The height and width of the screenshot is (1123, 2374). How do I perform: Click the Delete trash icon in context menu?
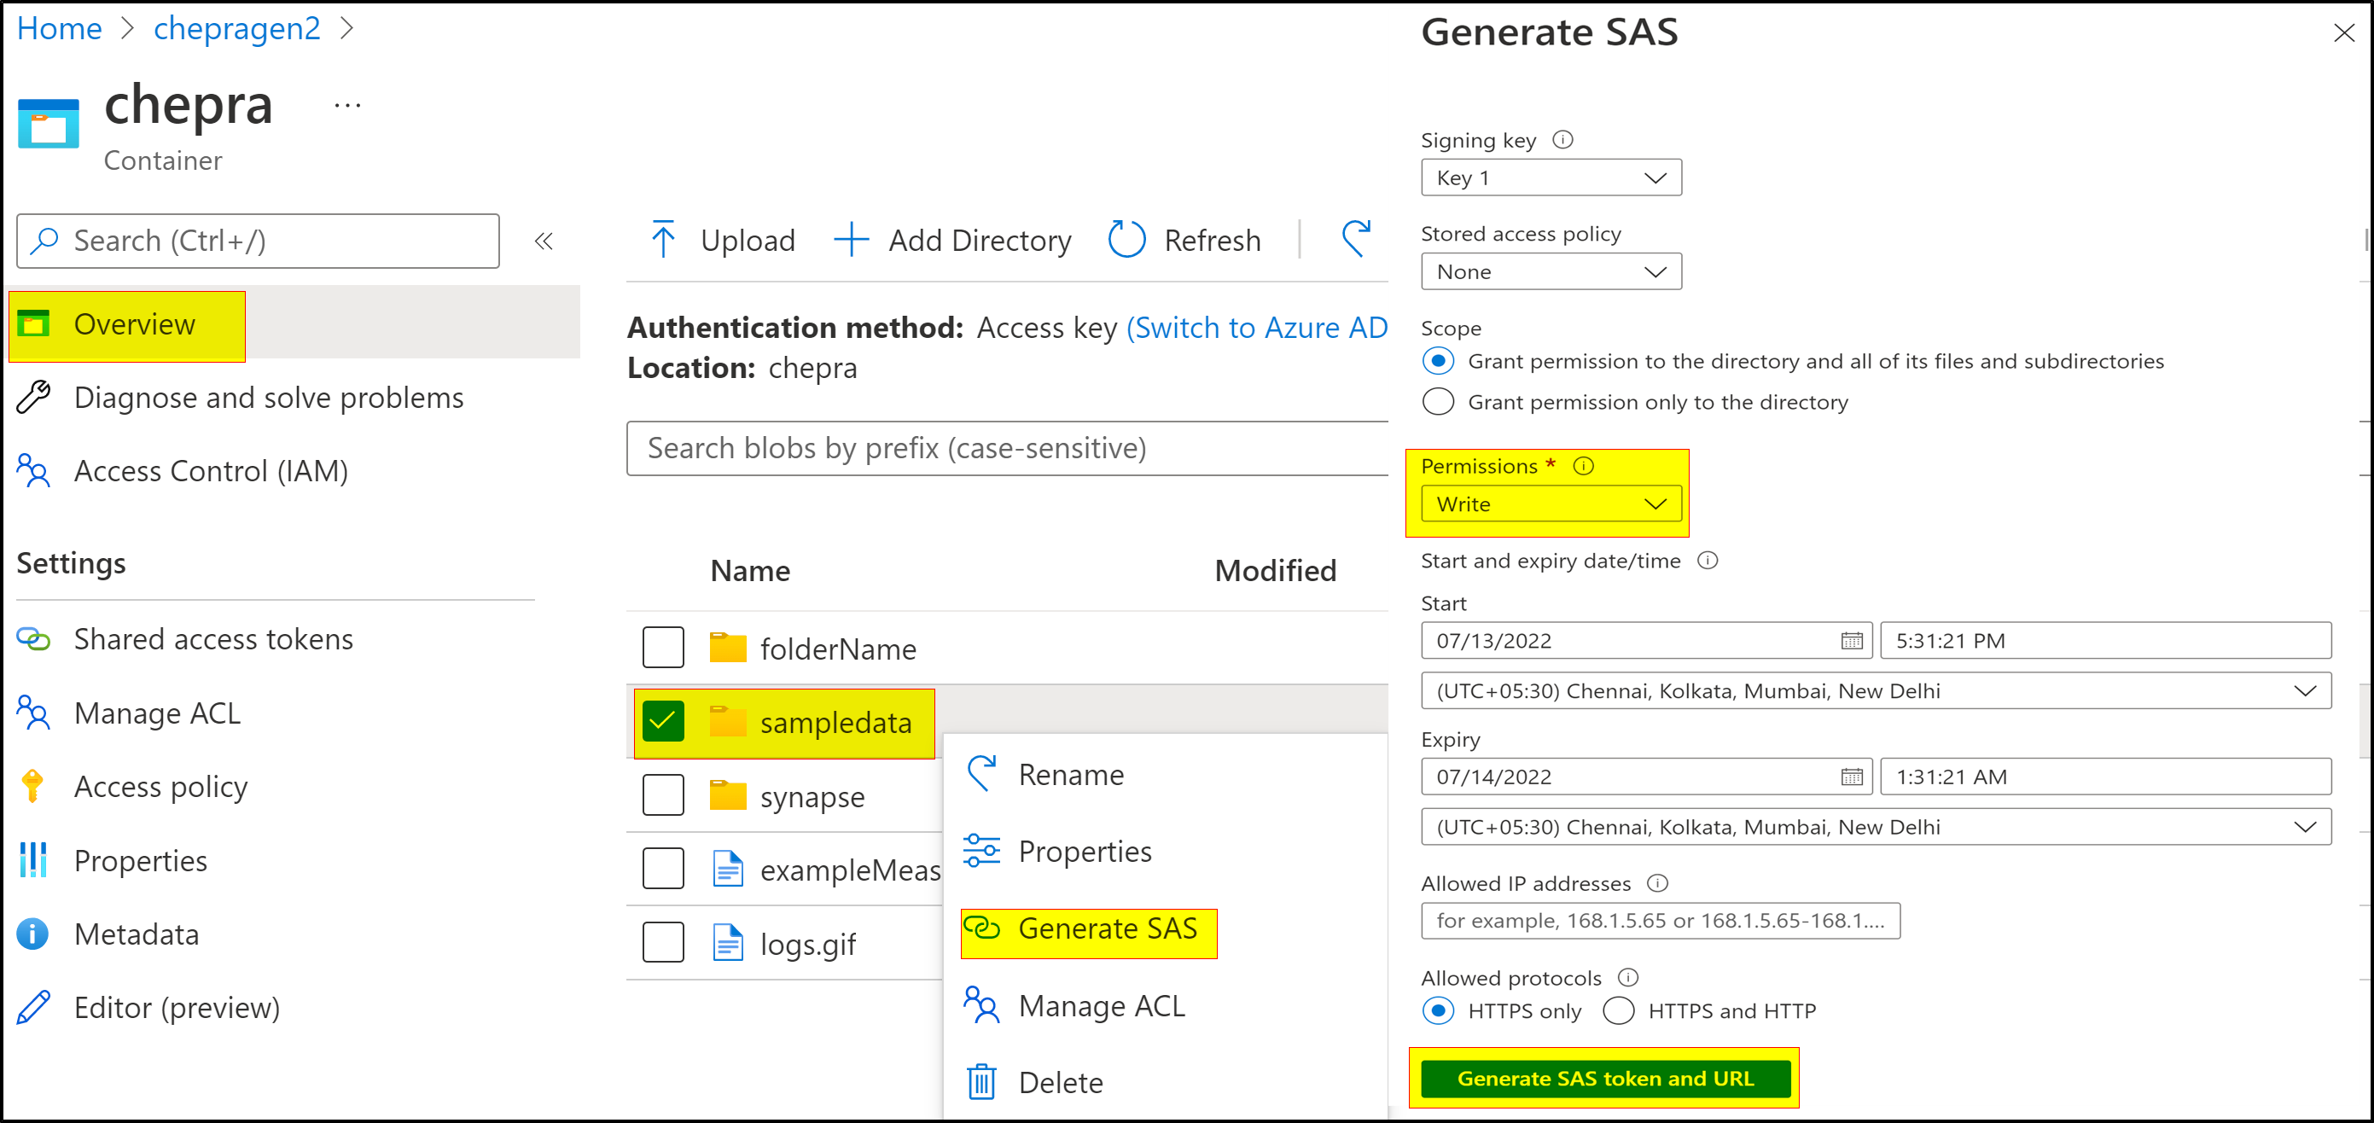(x=981, y=1081)
